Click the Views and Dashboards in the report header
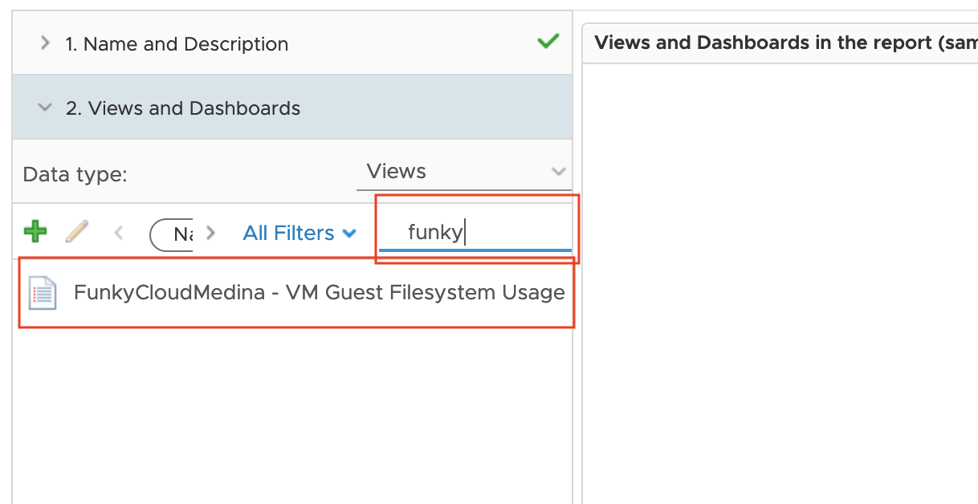 (x=786, y=43)
